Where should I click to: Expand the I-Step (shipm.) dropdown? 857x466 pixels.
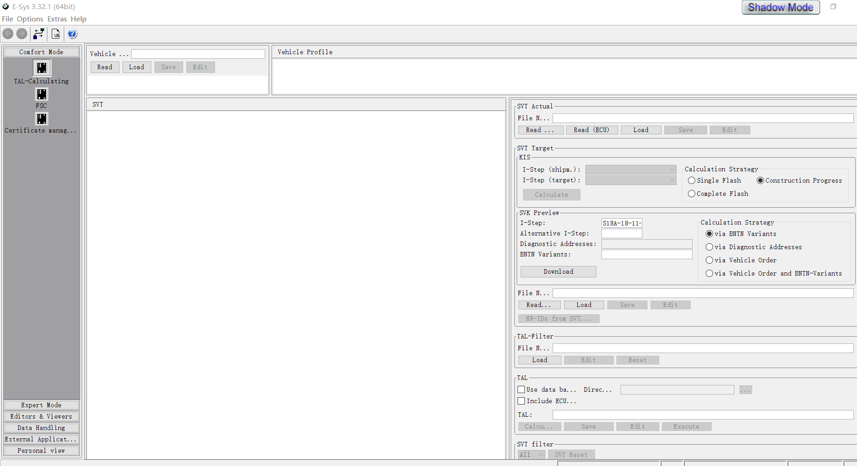(631, 169)
